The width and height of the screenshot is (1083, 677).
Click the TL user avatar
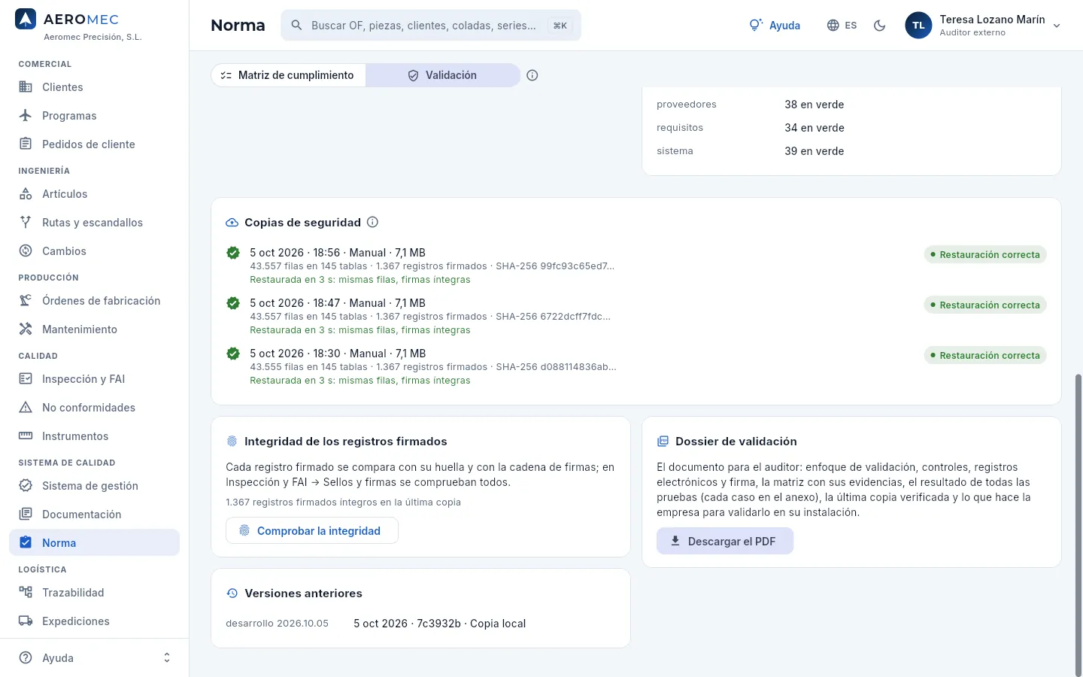coord(918,26)
